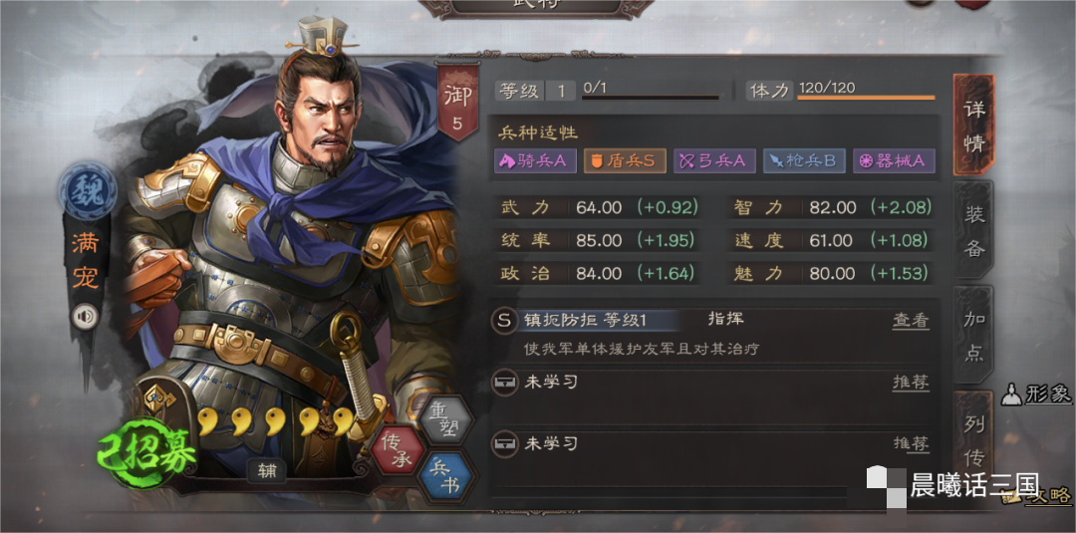This screenshot has width=1076, height=533.
Task: Tap the second unlearned skill slot icon
Action: click(x=504, y=443)
